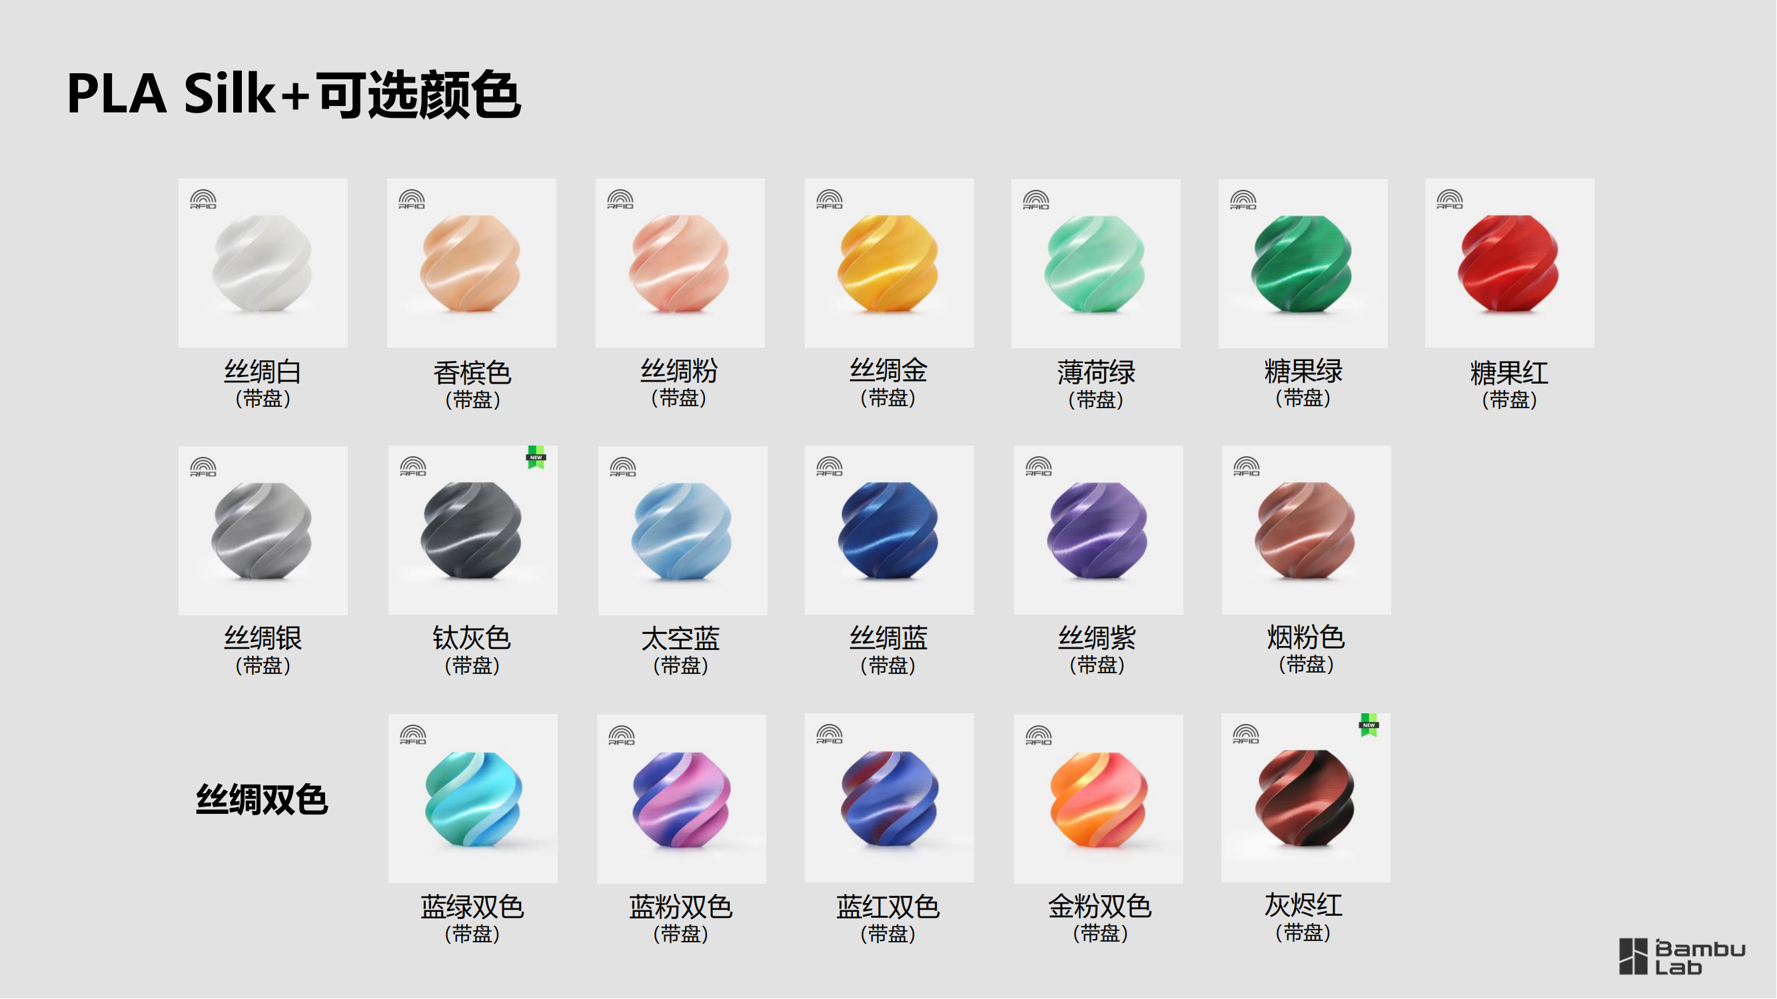This screenshot has height=999, width=1777.
Task: Click the RFID icon on 丝绸白 tile
Action: pos(203,200)
